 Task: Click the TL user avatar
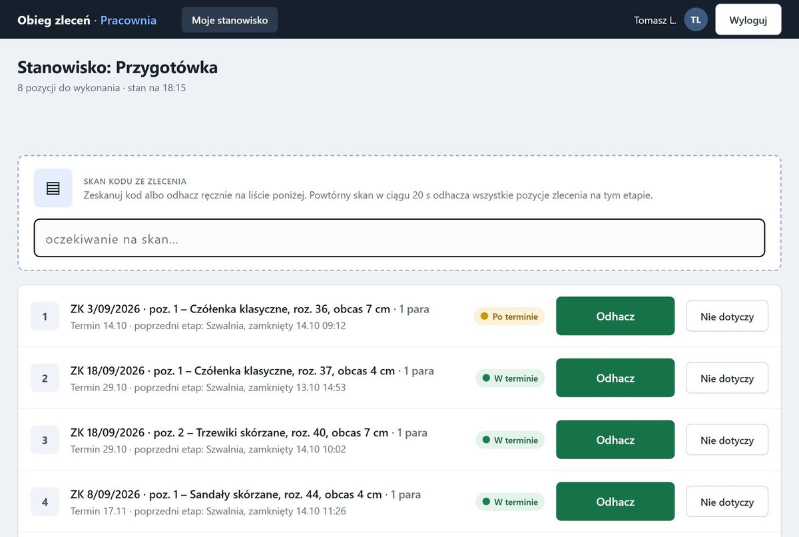pos(696,20)
